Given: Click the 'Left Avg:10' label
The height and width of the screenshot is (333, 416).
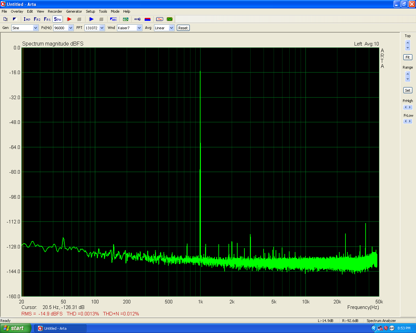Looking at the screenshot, I should pos(367,44).
